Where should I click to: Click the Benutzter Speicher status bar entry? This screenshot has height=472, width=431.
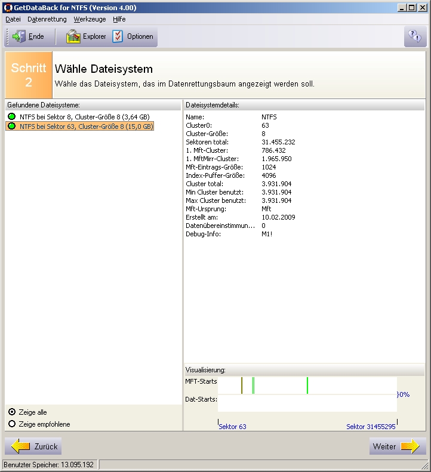pos(49,465)
